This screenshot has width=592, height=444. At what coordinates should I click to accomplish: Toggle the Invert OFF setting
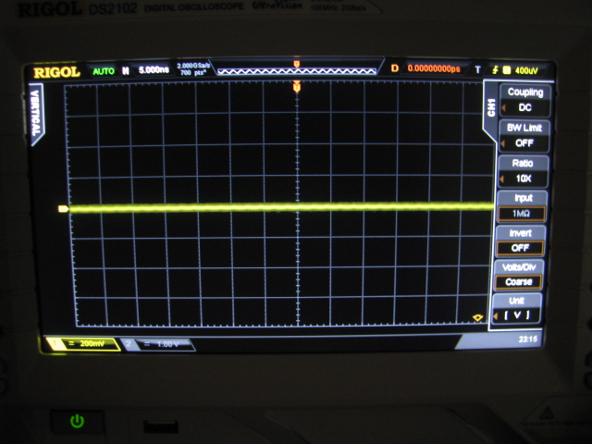(520, 240)
